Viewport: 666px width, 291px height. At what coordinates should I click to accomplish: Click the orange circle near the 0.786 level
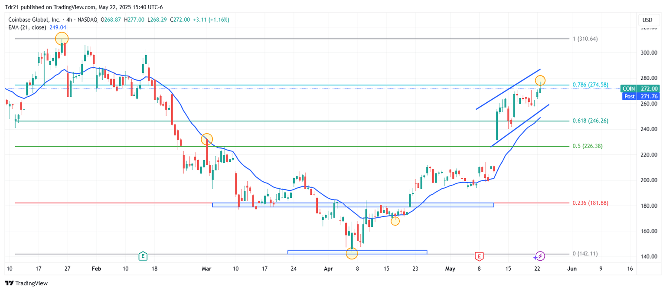540,80
